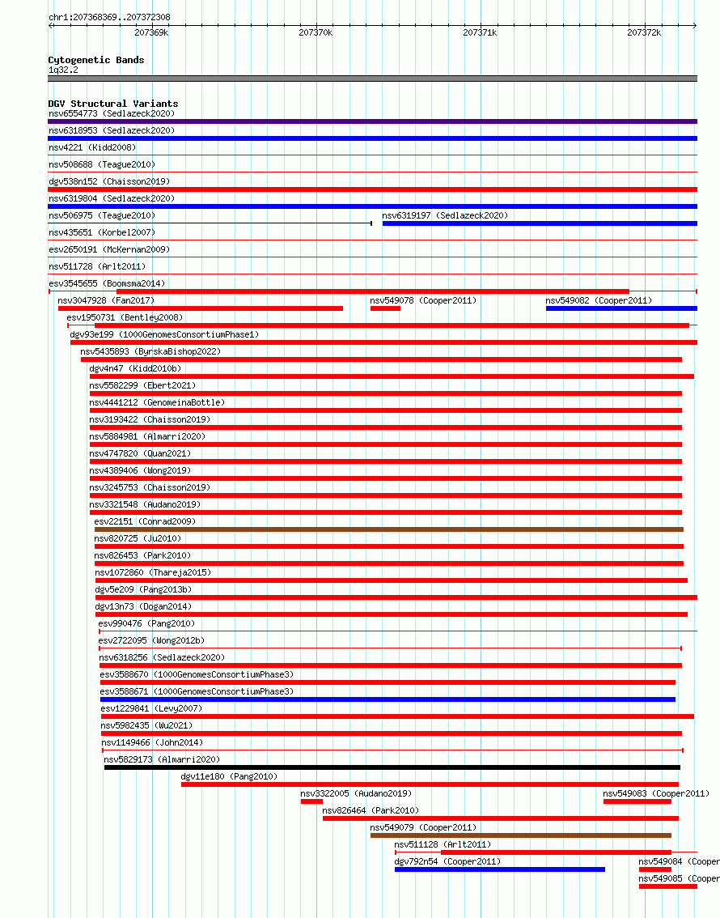Open variant nsv4221 (Kidd2008)
720x918 pixels.
coord(92,147)
